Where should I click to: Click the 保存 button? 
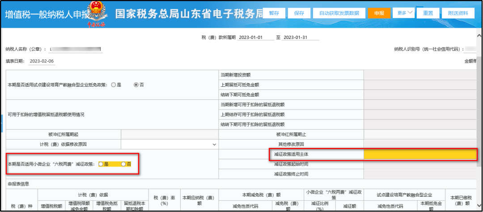pos(299,13)
